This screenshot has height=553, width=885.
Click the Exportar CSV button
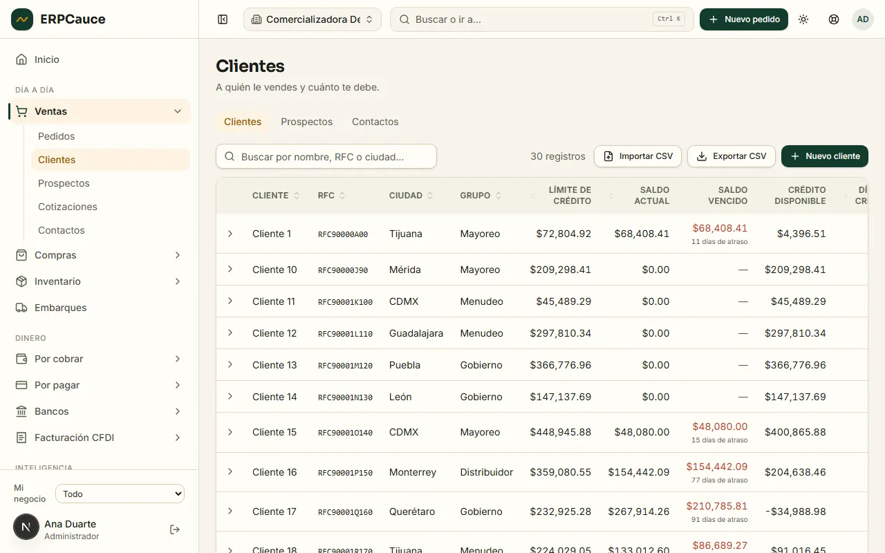(x=732, y=156)
